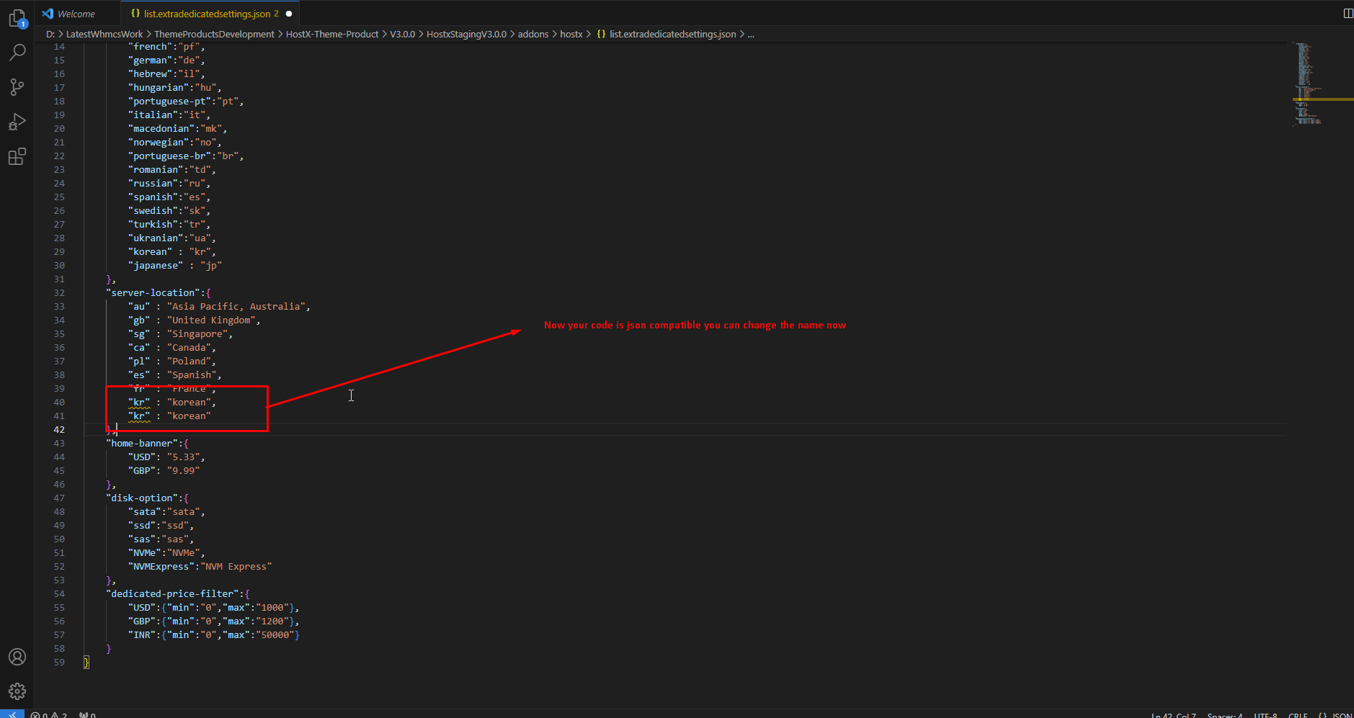Viewport: 1354px width, 718px height.
Task: Expand the HostX-Theme-Product breadcrumb folder
Action: (x=331, y=34)
